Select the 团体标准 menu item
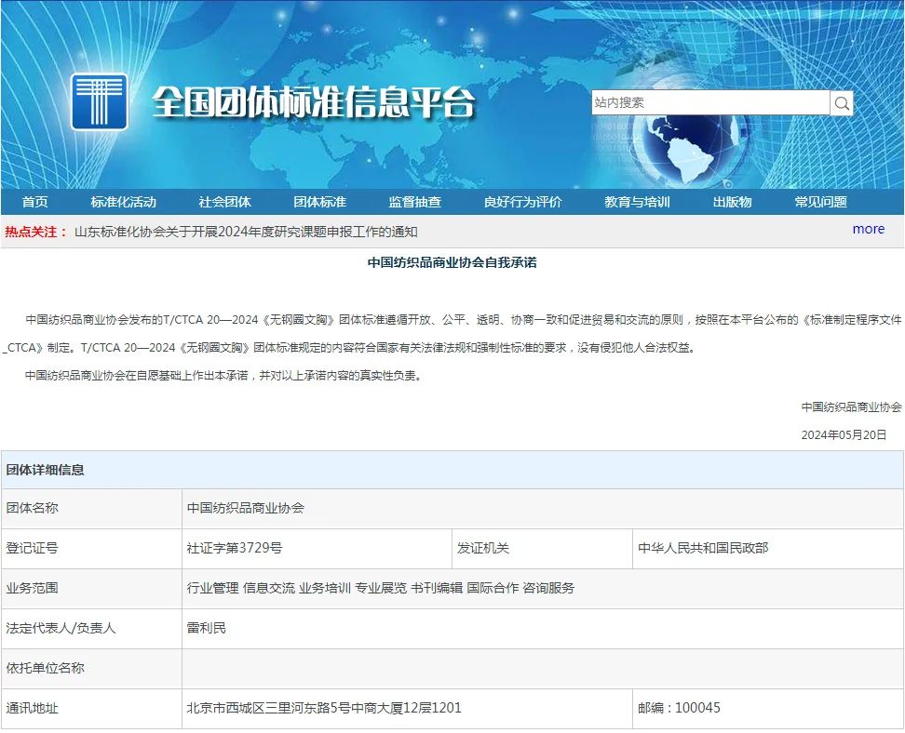Screen dimensions: 905x733 [x=319, y=202]
